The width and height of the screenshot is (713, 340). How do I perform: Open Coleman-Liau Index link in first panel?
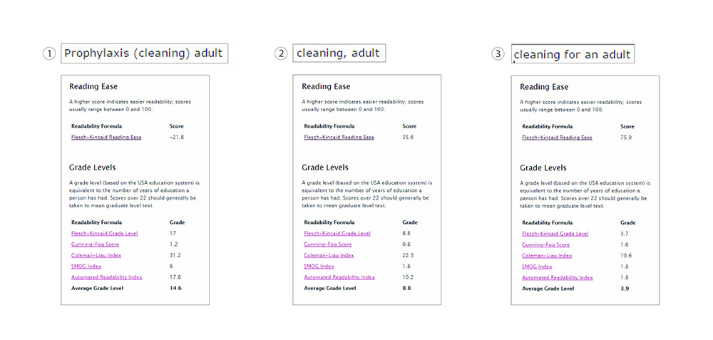96,255
